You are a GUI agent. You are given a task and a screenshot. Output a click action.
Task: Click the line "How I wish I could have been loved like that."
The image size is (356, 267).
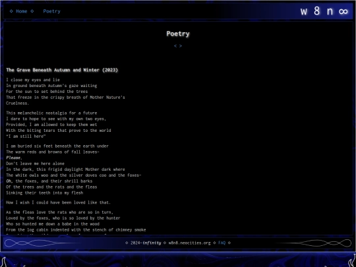[59, 202]
